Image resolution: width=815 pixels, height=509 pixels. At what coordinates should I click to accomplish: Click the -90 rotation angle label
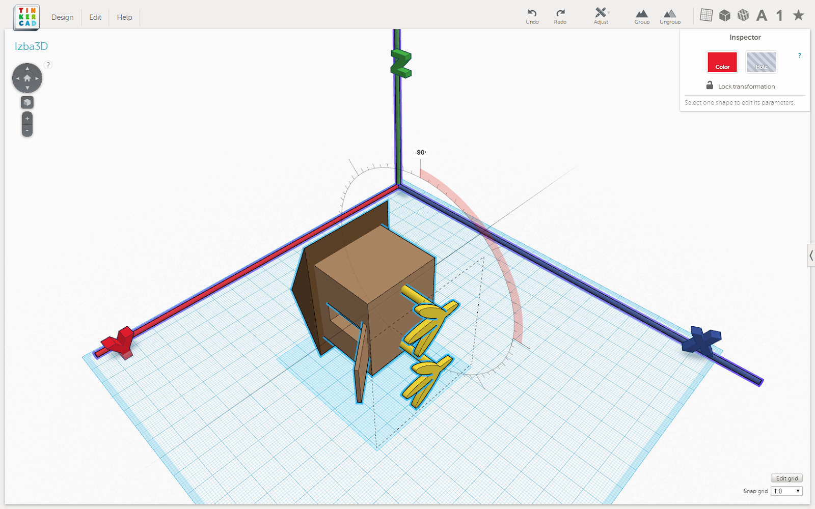coord(420,152)
